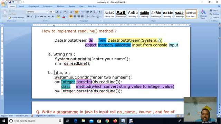Image resolution: width=221 pixels, height=124 pixels.
Task: Open the Font dialog launcher
Action: point(66,21)
